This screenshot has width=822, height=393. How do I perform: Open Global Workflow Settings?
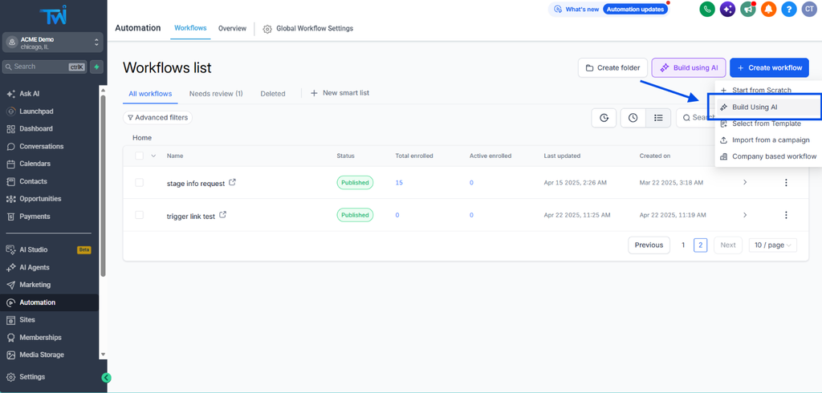click(307, 28)
